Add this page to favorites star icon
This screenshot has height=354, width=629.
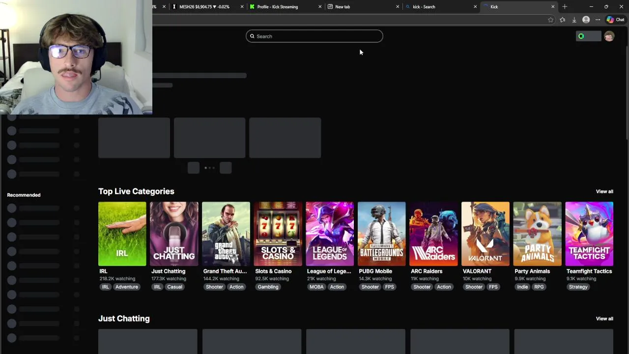click(550, 20)
